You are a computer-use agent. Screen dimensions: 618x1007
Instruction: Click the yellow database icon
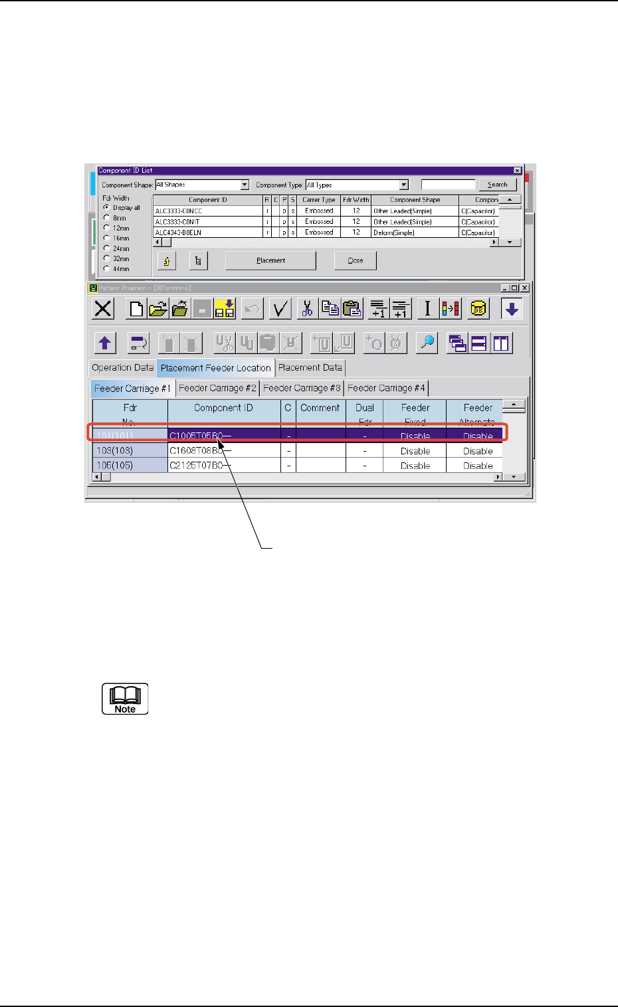478,309
